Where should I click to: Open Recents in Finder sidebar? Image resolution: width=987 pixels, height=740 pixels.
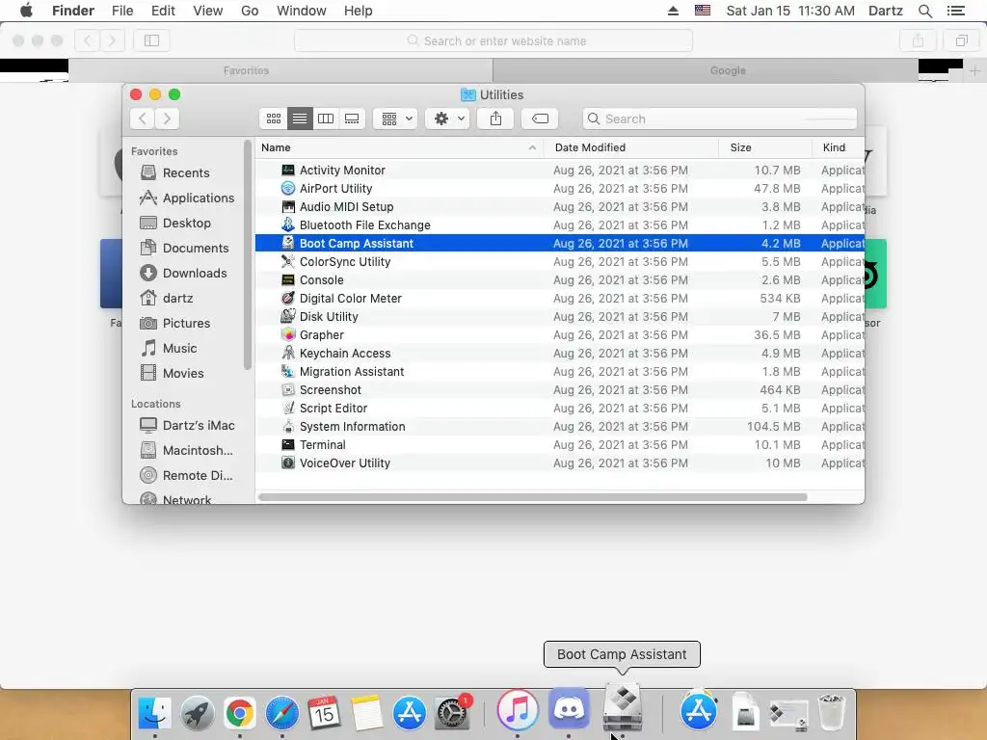(x=186, y=172)
